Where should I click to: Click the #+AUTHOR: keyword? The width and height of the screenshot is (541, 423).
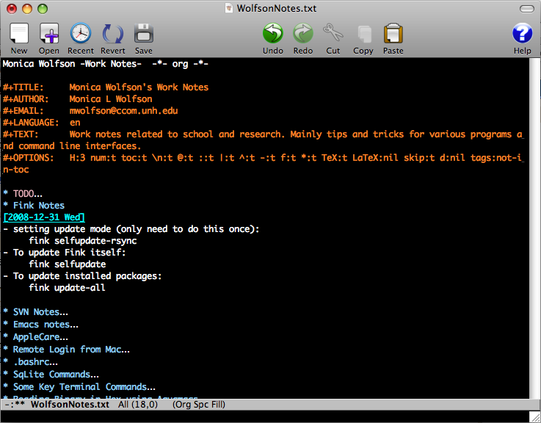pos(26,99)
